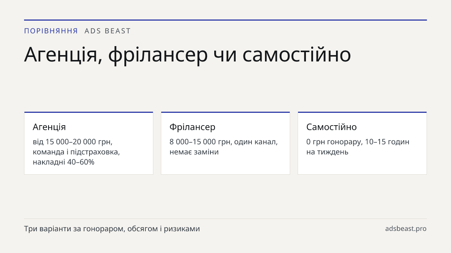Open the adsbeast.pro link in footer

[x=406, y=229]
